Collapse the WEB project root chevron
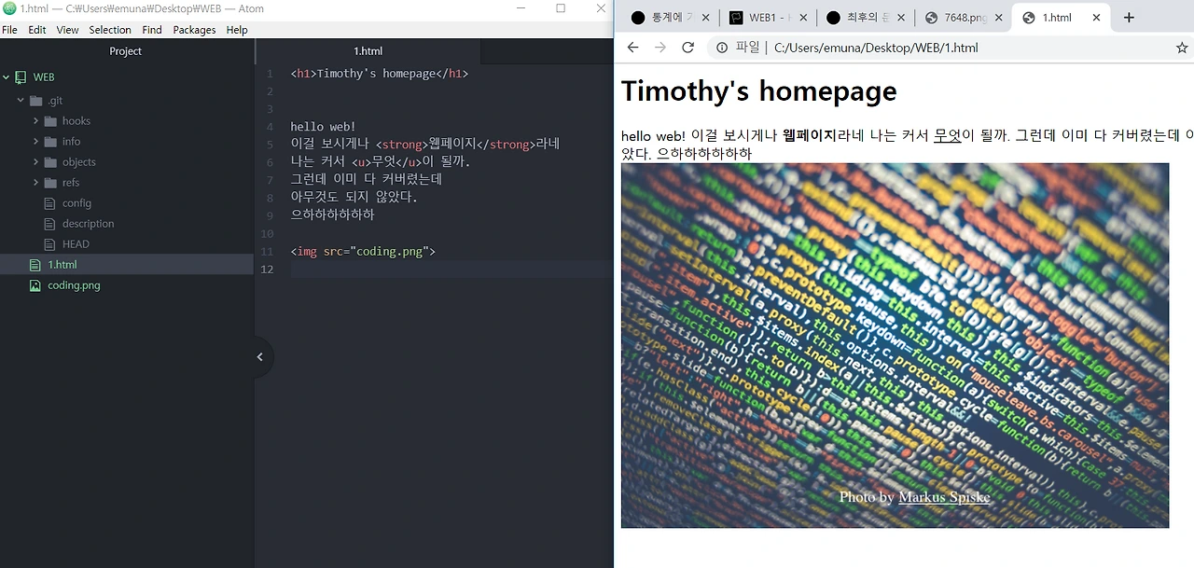The width and height of the screenshot is (1194, 568). [x=6, y=77]
